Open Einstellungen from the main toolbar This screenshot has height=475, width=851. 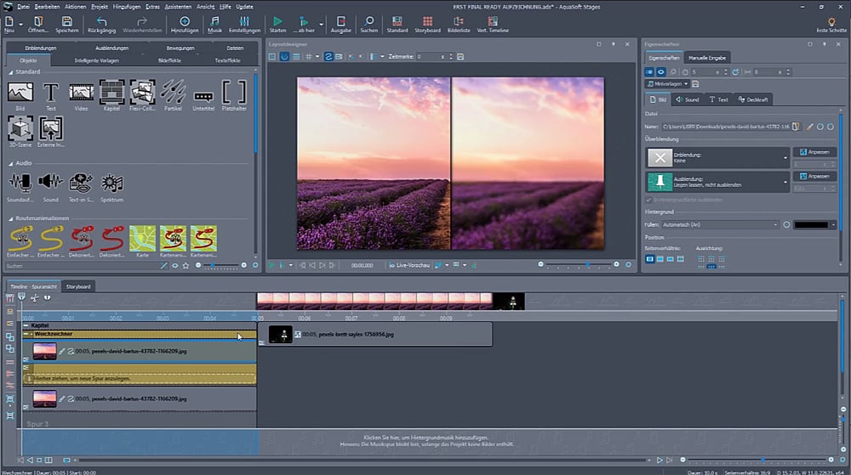[245, 23]
